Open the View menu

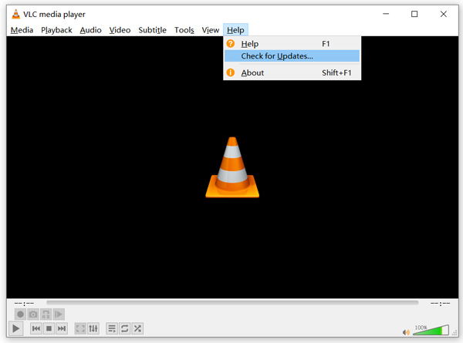pos(210,30)
